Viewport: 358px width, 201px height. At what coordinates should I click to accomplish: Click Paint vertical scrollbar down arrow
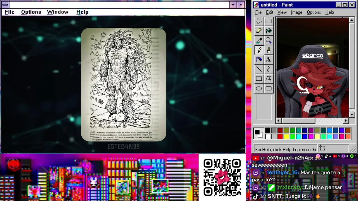[352, 114]
